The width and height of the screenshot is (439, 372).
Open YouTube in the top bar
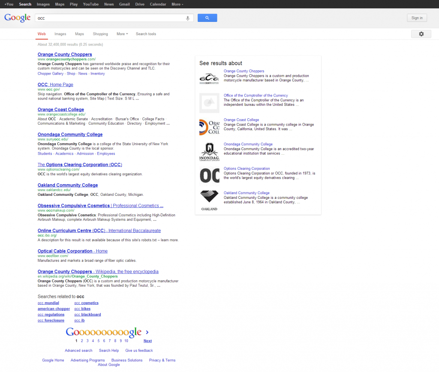click(91, 4)
